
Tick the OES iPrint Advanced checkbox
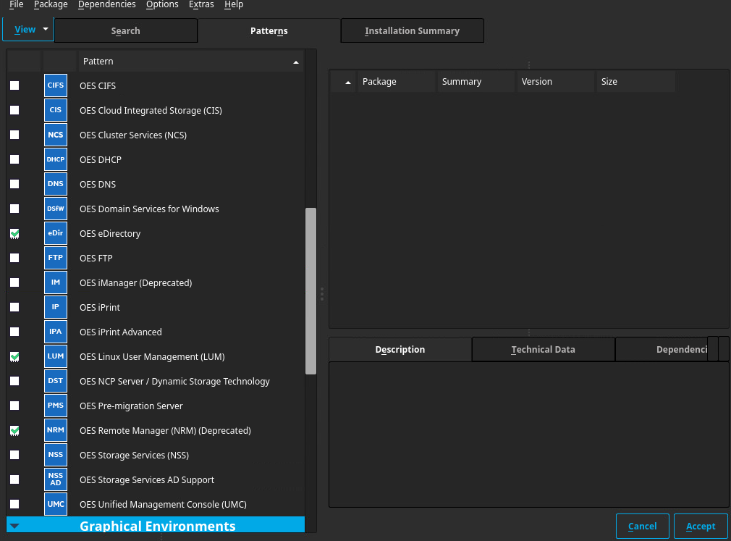coord(14,332)
